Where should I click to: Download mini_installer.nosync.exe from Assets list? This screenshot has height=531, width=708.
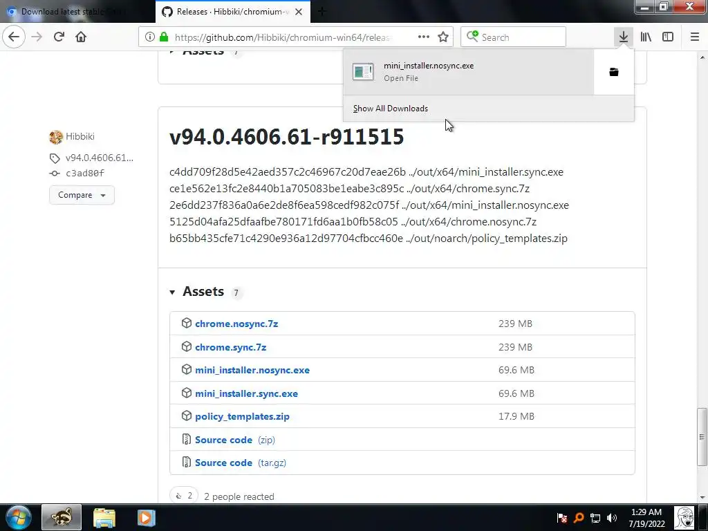252,371
